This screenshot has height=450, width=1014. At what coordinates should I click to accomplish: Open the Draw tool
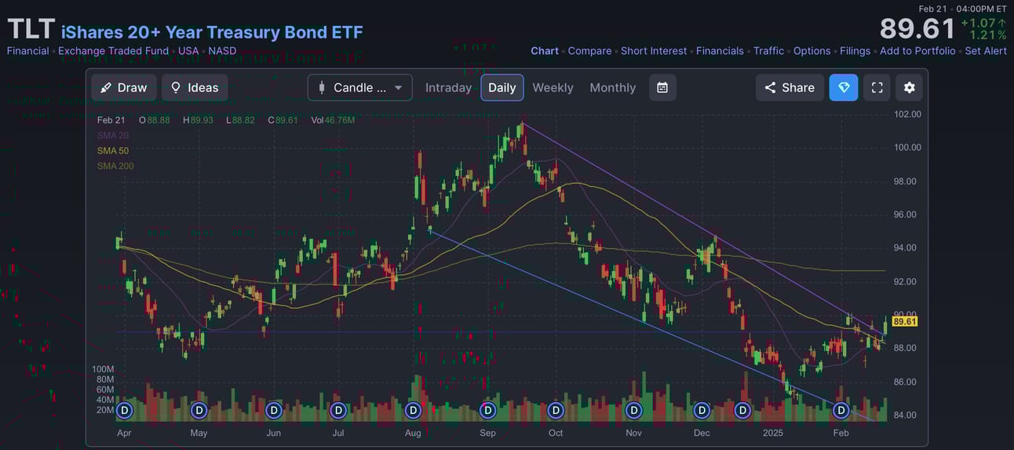pos(124,88)
